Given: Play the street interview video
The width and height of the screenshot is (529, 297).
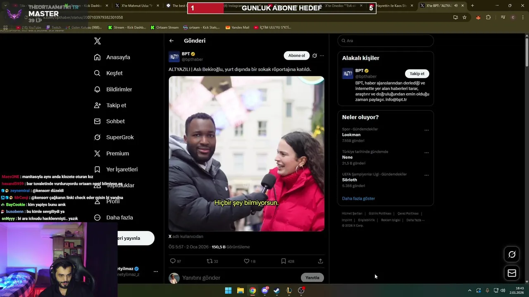Looking at the screenshot, I should (246, 153).
